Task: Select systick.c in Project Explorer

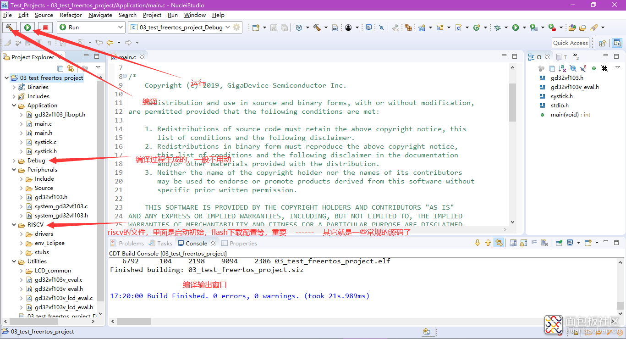Action: click(45, 142)
